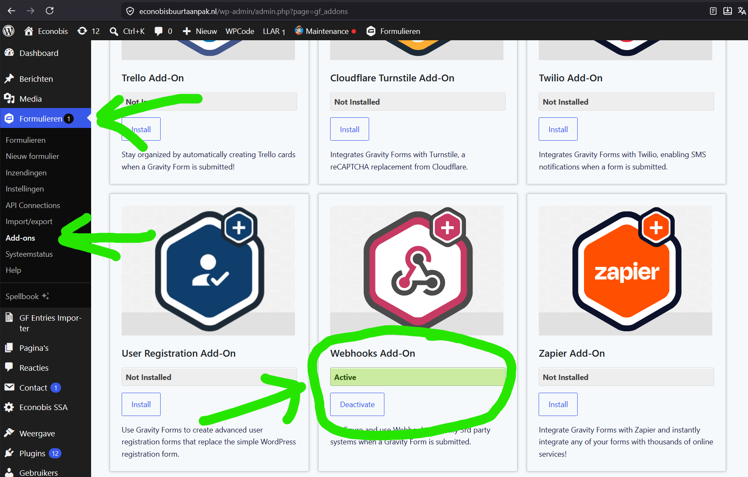Open the WordPress logo menu
This screenshot has width=748, height=477.
[9, 31]
